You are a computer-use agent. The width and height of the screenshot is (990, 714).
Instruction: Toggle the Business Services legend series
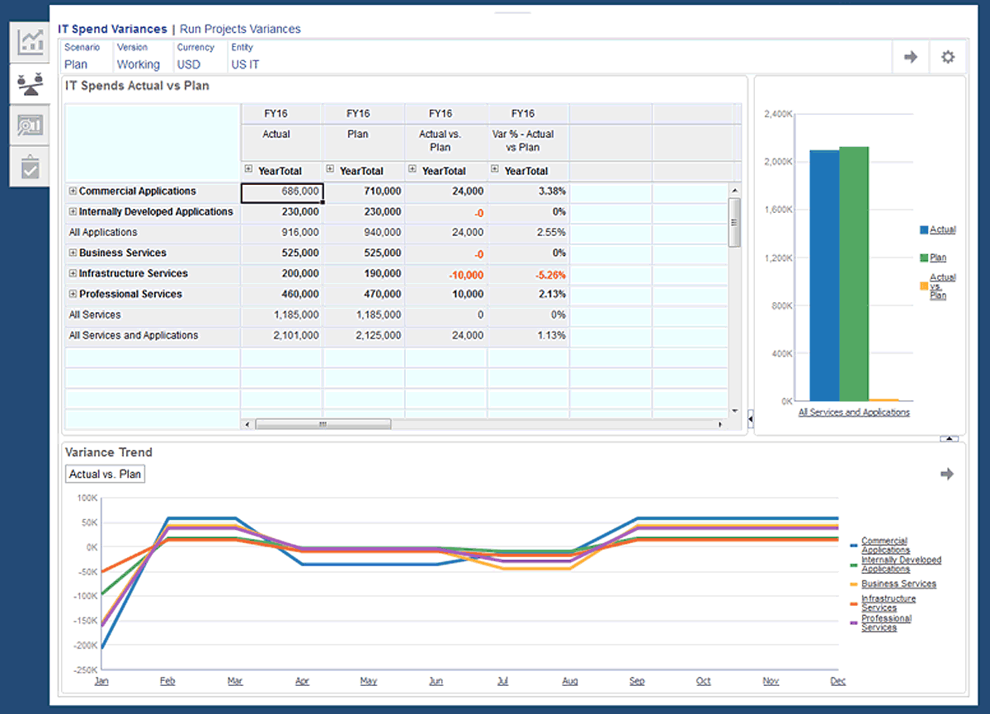(x=898, y=584)
